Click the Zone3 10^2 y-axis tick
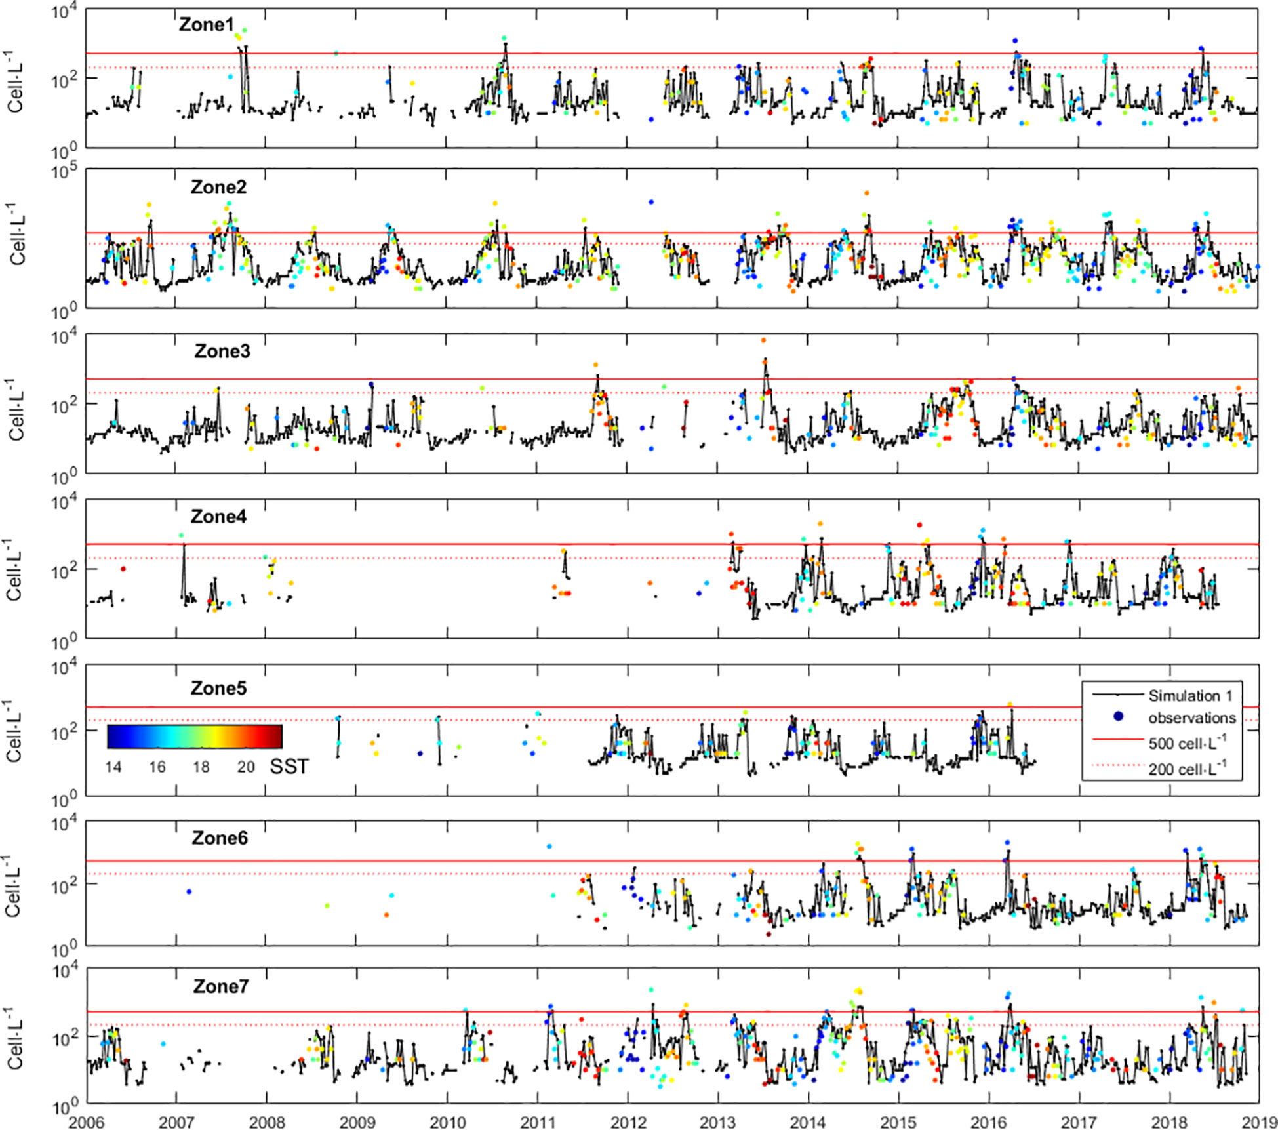 [x=63, y=405]
